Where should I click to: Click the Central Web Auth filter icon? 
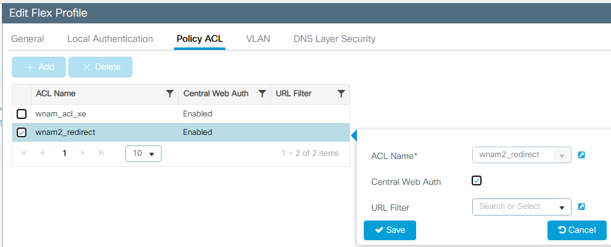[x=262, y=94]
